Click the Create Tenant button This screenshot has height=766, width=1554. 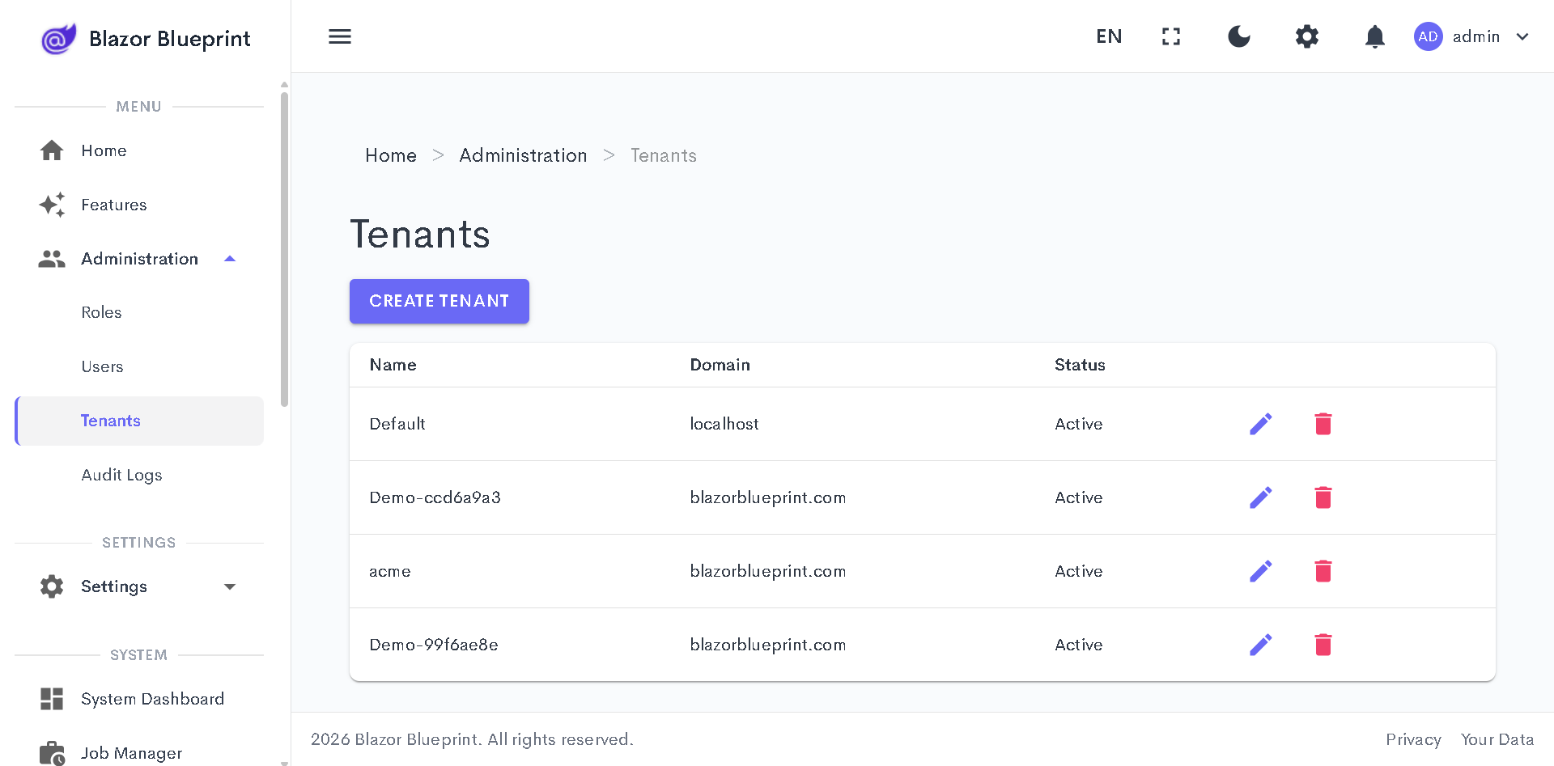coord(439,301)
